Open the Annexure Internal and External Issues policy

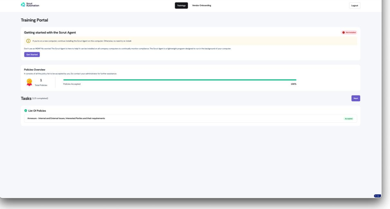pyautogui.click(x=66, y=119)
